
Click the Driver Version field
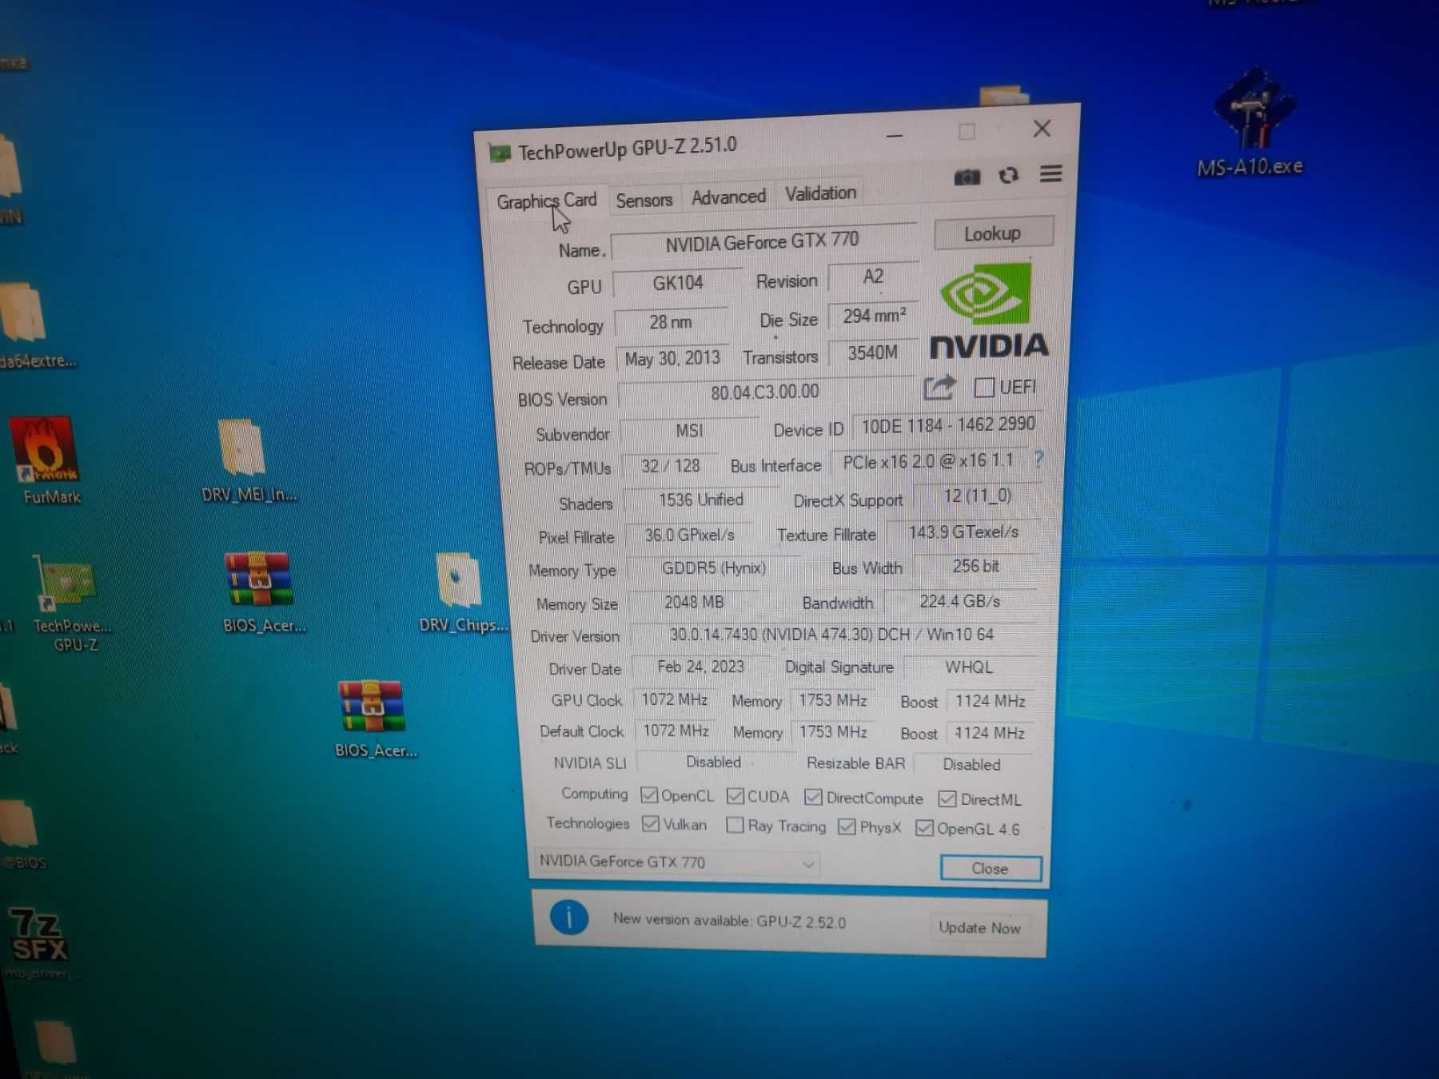coord(832,635)
